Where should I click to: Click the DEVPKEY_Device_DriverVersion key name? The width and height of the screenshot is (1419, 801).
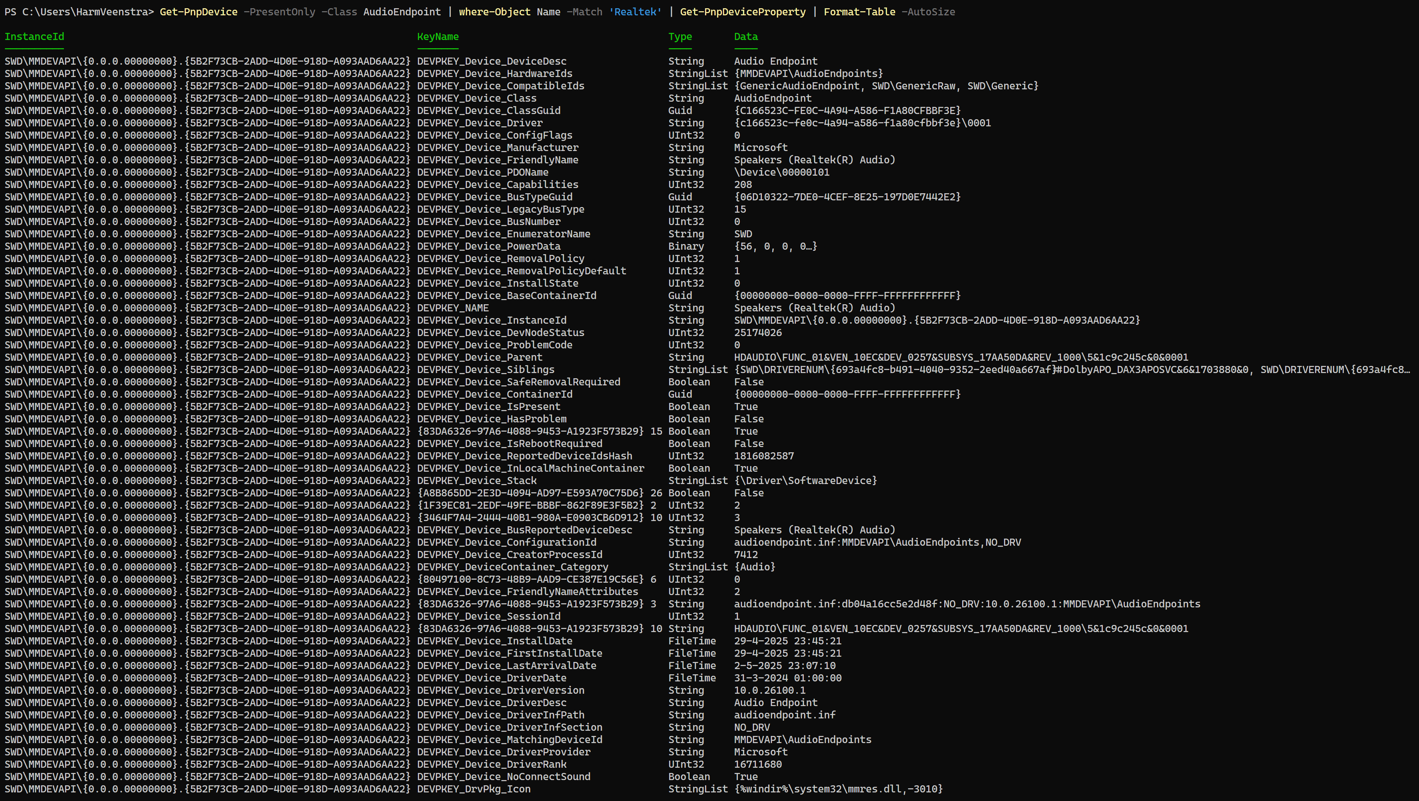point(500,690)
